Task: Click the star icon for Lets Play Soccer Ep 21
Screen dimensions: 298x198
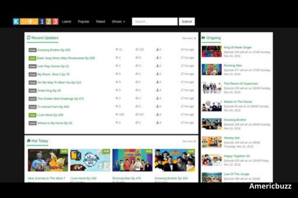Action: [117, 66]
